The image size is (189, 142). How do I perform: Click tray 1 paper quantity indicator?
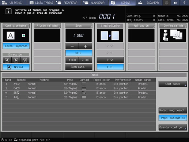click(84, 84)
